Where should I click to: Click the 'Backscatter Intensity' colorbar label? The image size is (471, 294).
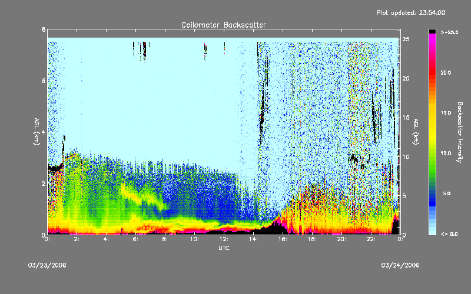pyautogui.click(x=460, y=132)
